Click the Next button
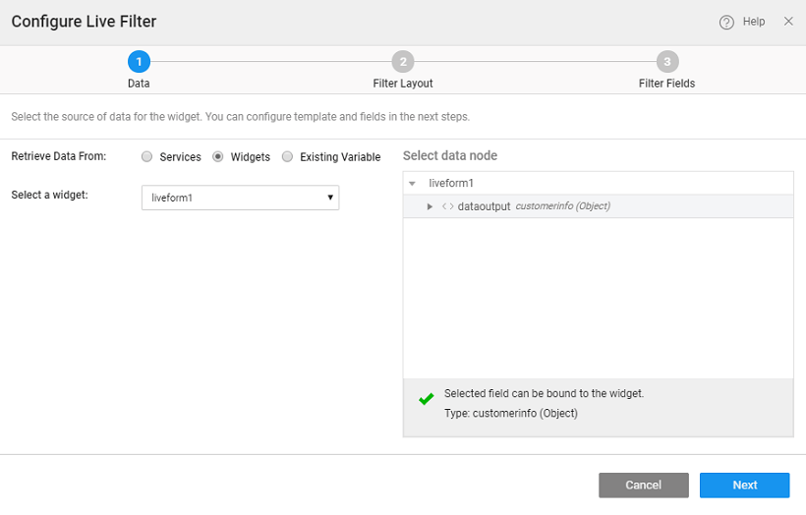Image resolution: width=806 pixels, height=515 pixels. coord(744,485)
